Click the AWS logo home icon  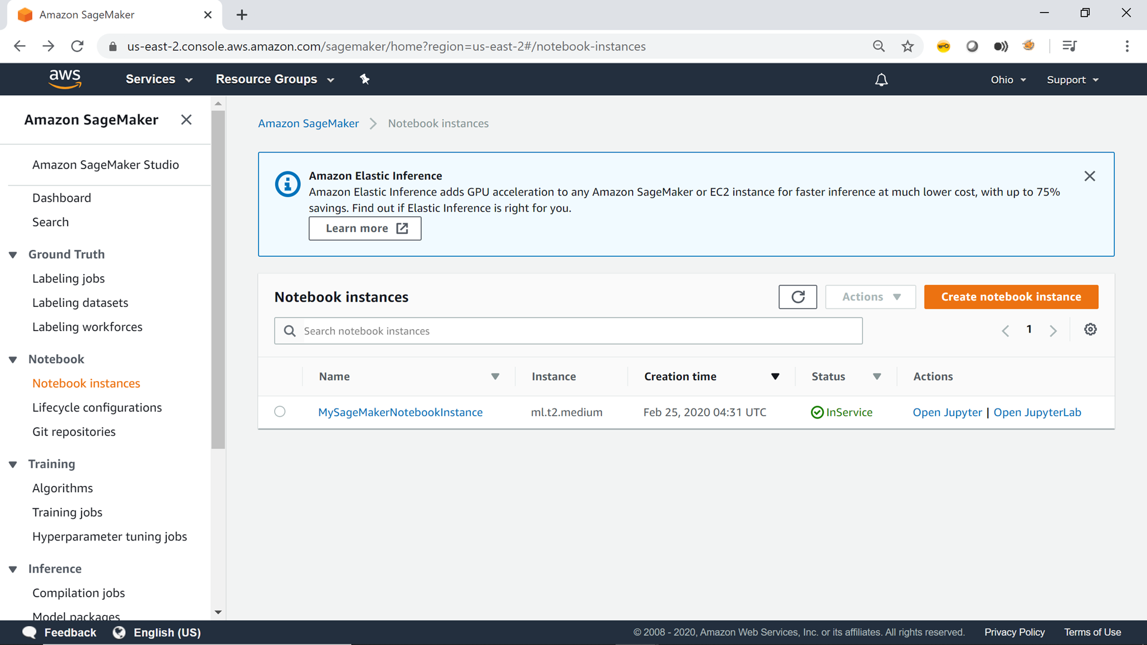coord(65,79)
